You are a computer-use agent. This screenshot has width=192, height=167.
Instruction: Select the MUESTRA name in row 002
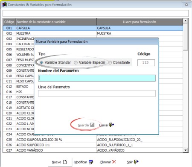[56, 33]
